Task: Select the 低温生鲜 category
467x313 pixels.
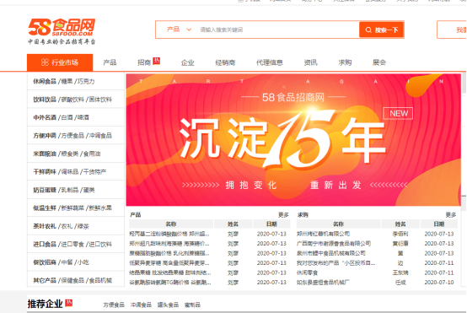Action: [x=45, y=208]
